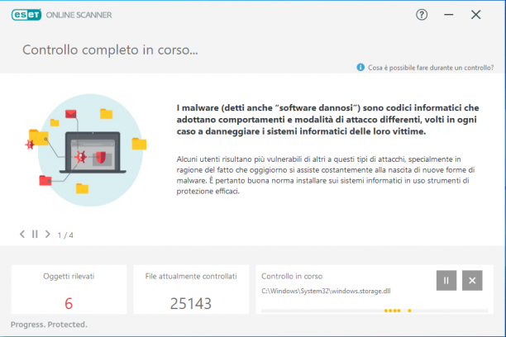Click the 1 / 4 slide counter
The height and width of the screenshot is (337, 506).
coord(65,235)
